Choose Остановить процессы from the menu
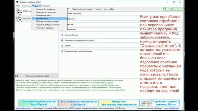The width and height of the screenshot is (198, 111). tap(49, 28)
